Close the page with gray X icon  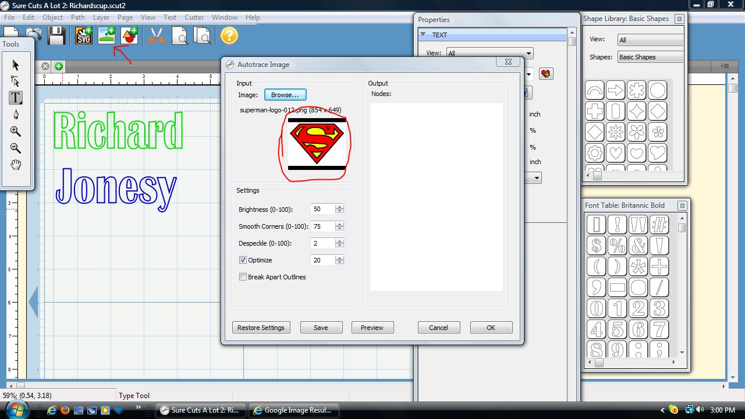pyautogui.click(x=45, y=66)
